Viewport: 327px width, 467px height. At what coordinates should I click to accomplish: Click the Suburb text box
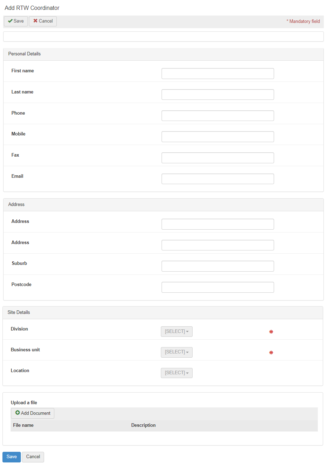(218, 266)
